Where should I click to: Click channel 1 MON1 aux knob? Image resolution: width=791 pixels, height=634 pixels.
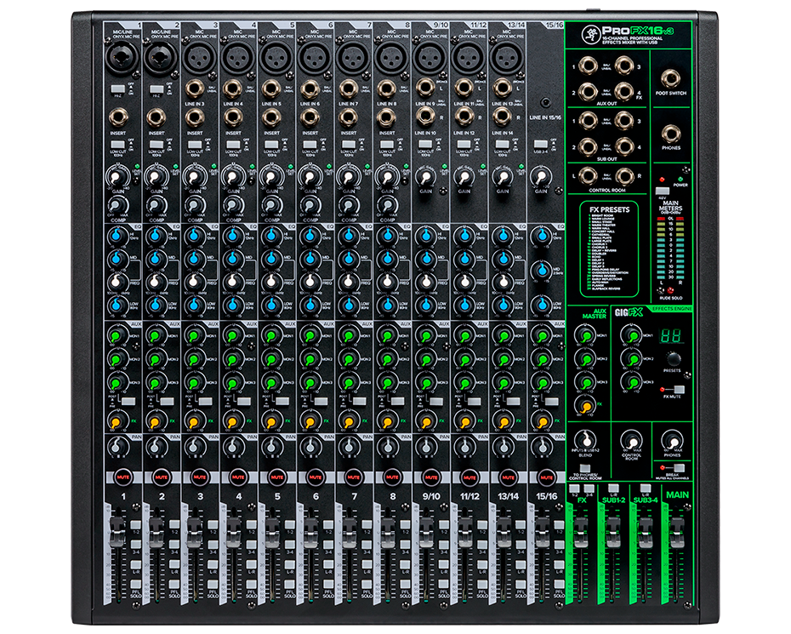click(117, 335)
